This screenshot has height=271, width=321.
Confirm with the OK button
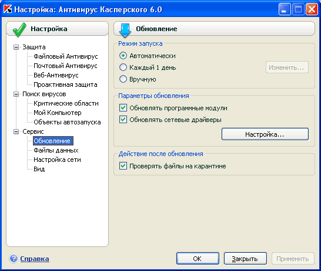198,259
